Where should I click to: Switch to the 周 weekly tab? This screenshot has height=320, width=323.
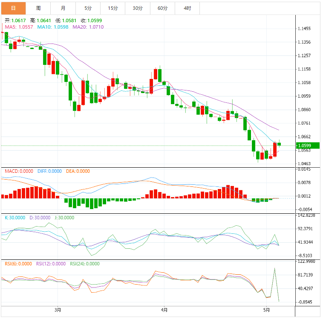point(38,8)
